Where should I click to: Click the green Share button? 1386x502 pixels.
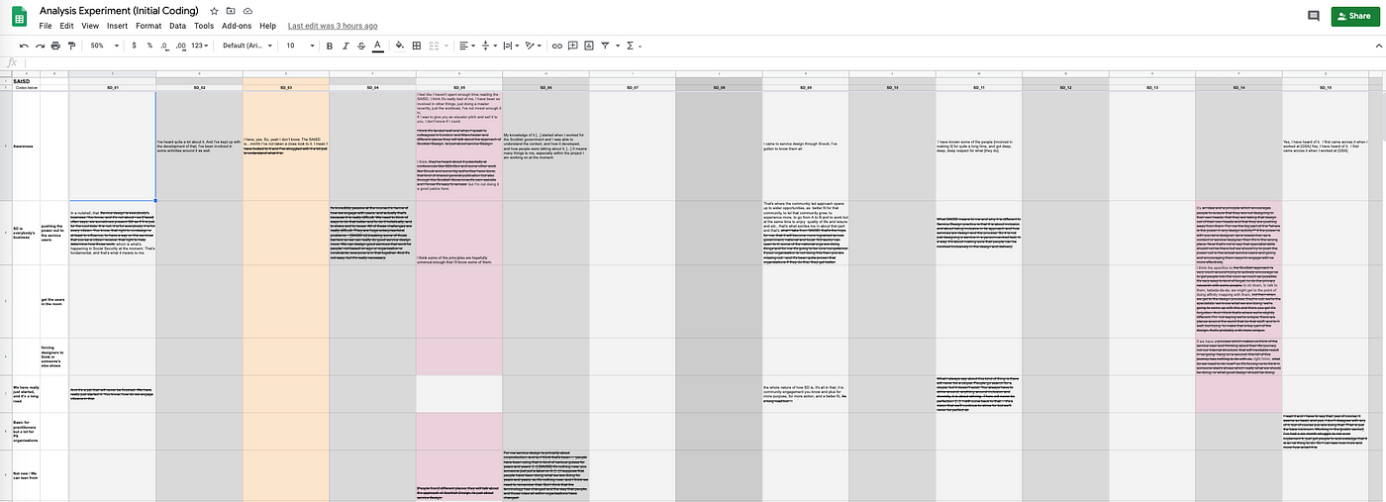[x=1354, y=16]
